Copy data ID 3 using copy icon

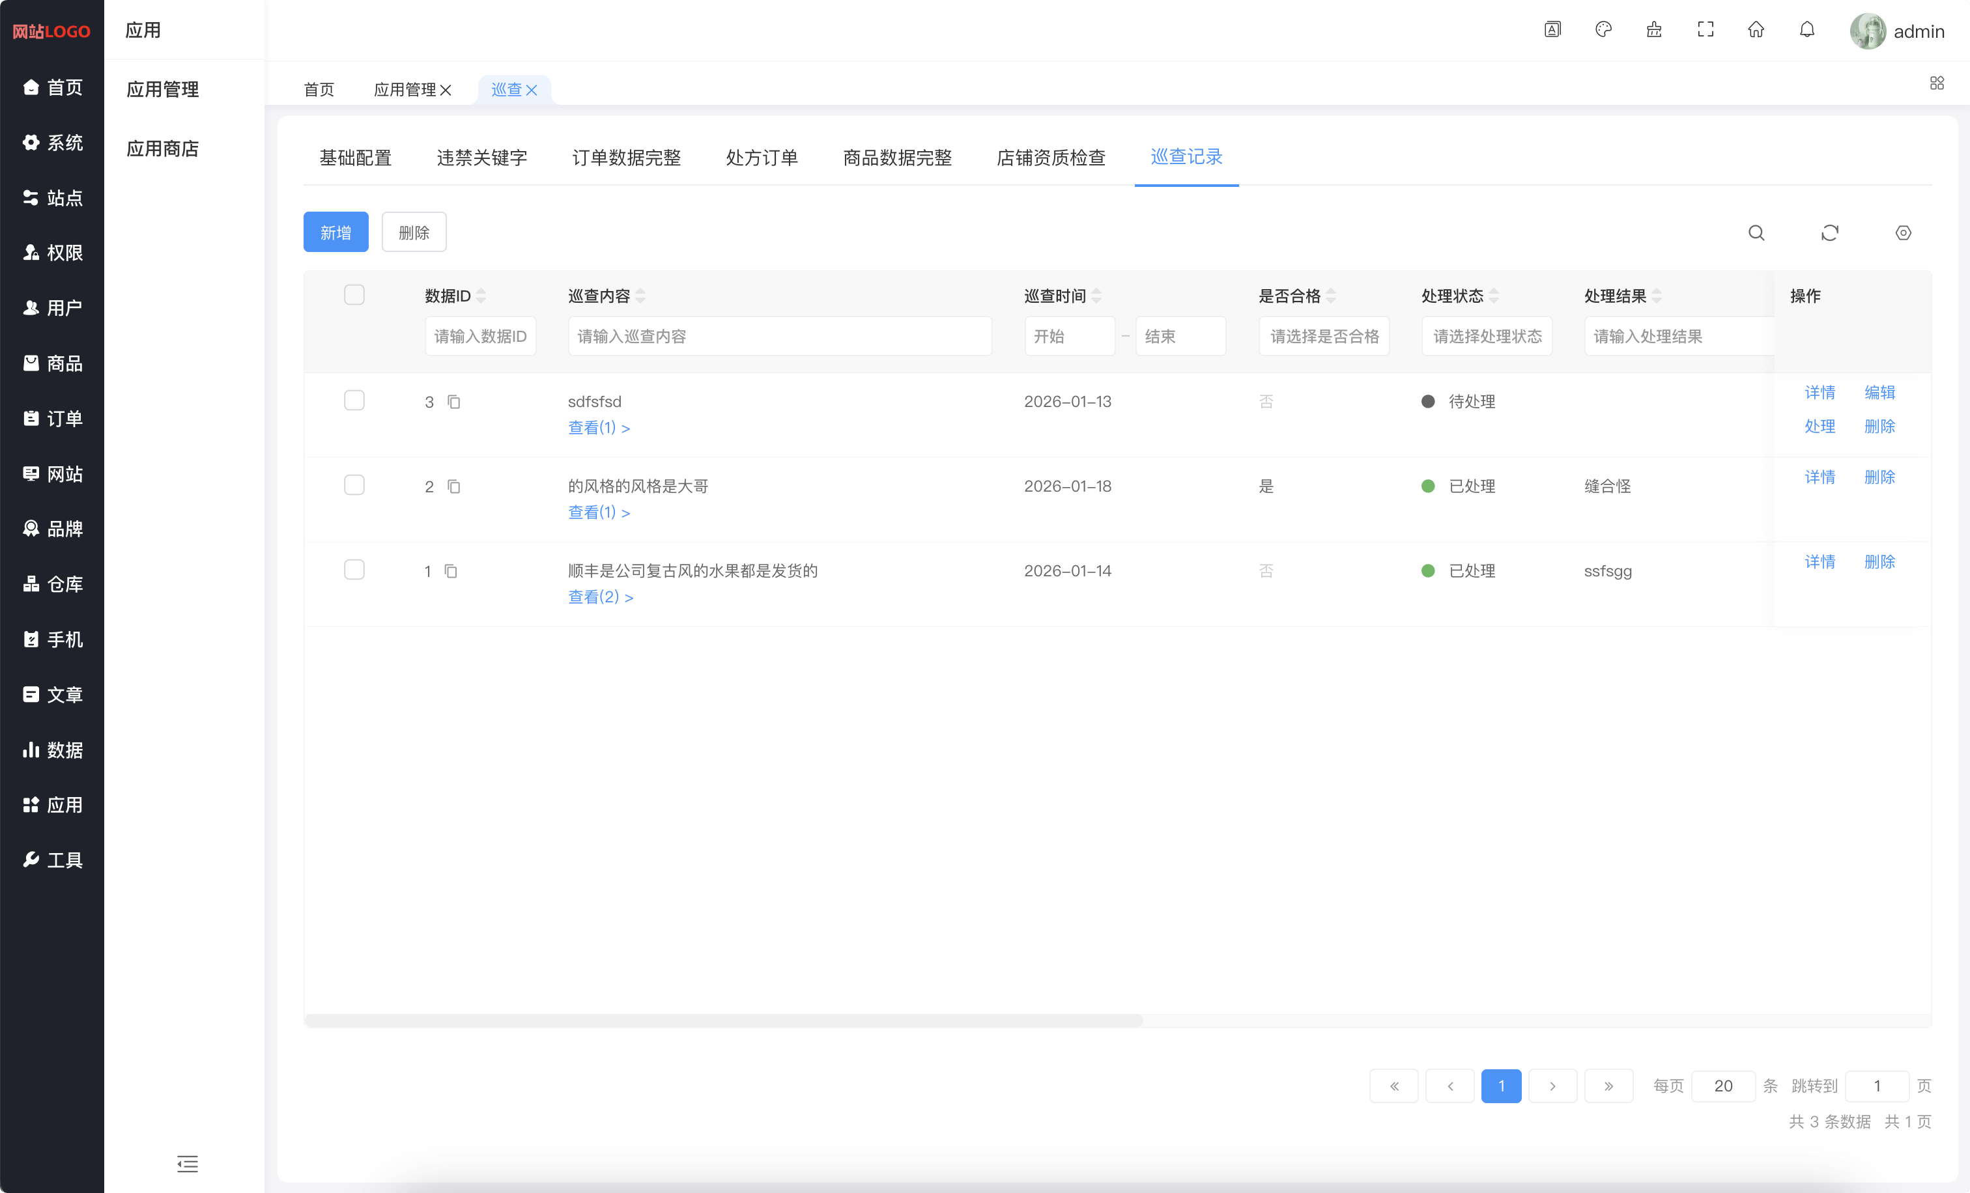click(454, 402)
